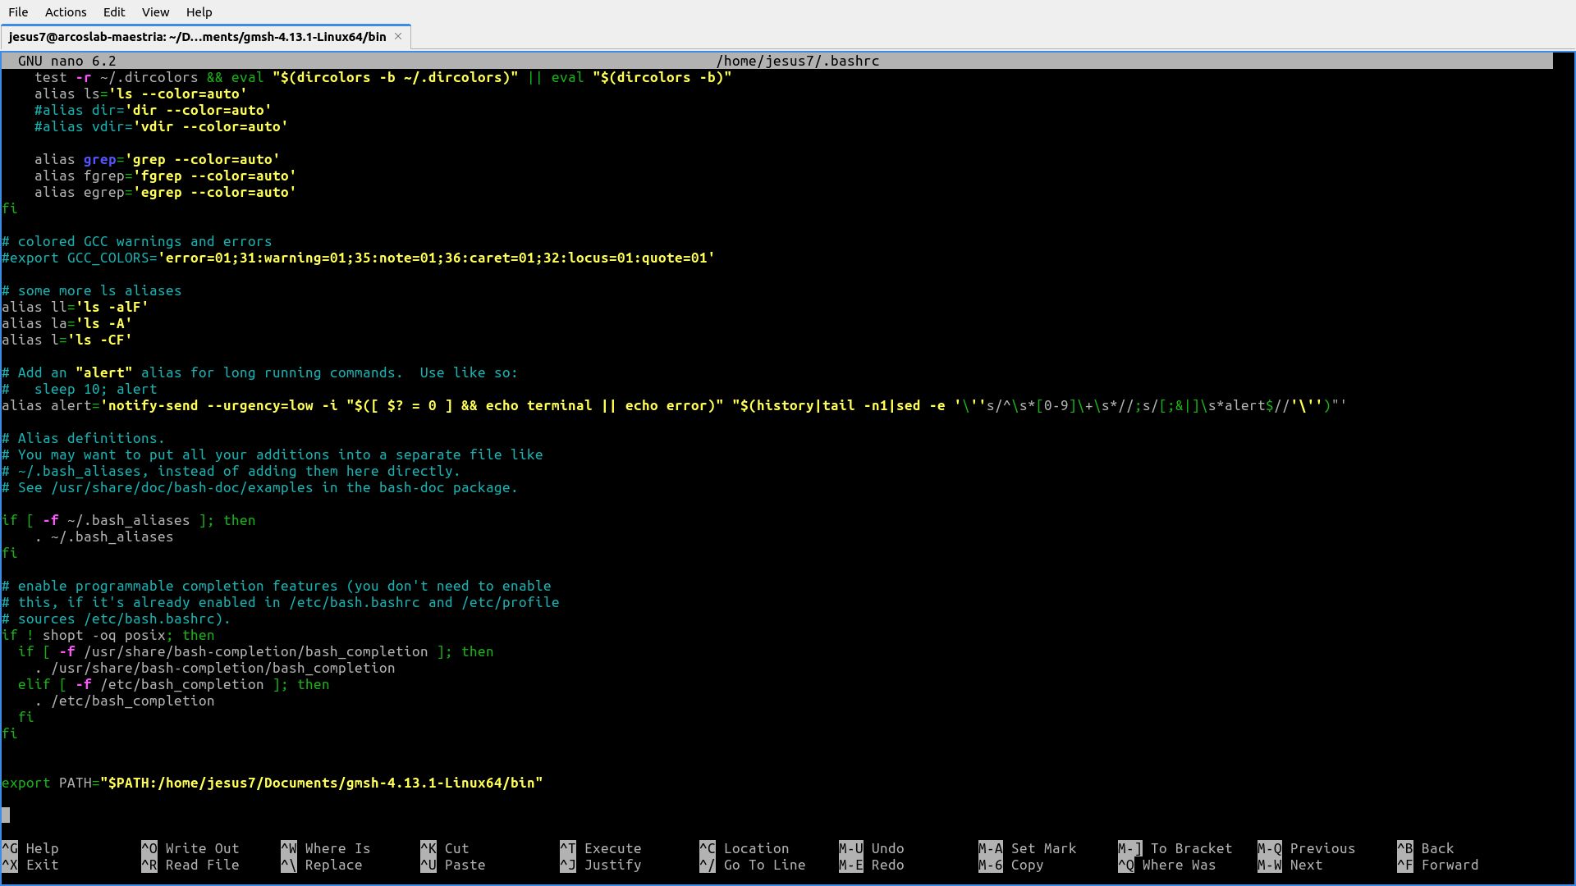
Task: Click the Set Mark shortcut M-A
Action: click(x=1028, y=848)
